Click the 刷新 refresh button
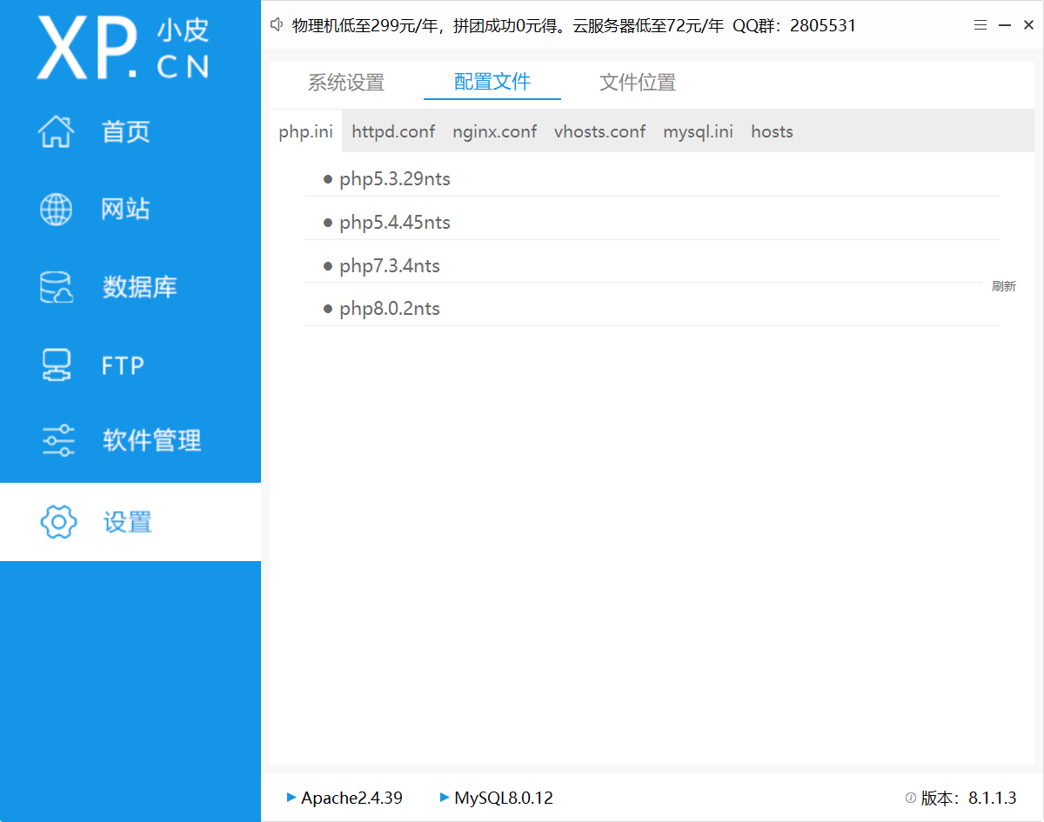Viewport: 1044px width, 822px height. (x=1003, y=286)
